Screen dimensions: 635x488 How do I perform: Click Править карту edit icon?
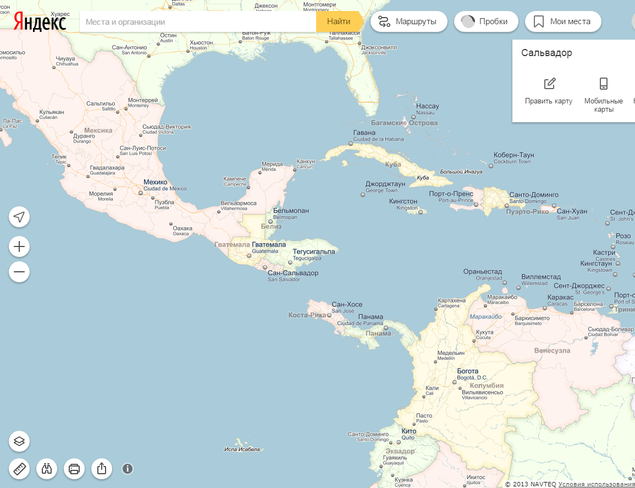click(x=549, y=84)
